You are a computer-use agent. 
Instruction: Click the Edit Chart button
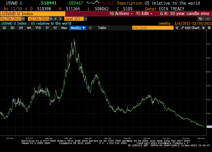[190, 28]
